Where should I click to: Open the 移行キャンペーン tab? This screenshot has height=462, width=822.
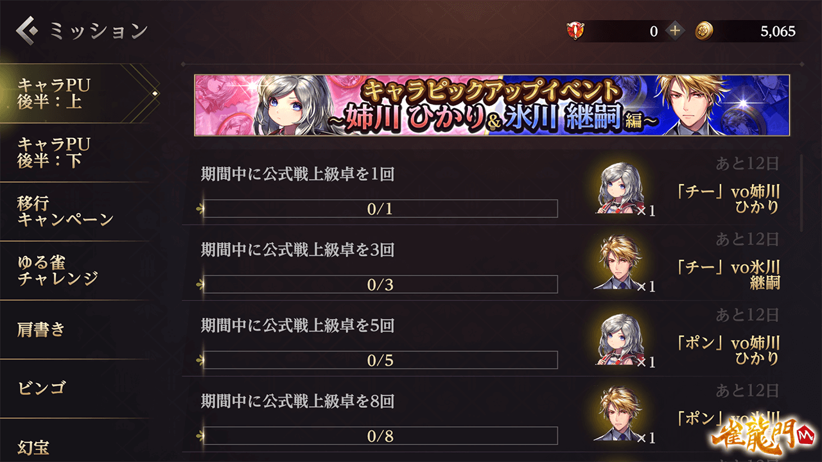75,211
